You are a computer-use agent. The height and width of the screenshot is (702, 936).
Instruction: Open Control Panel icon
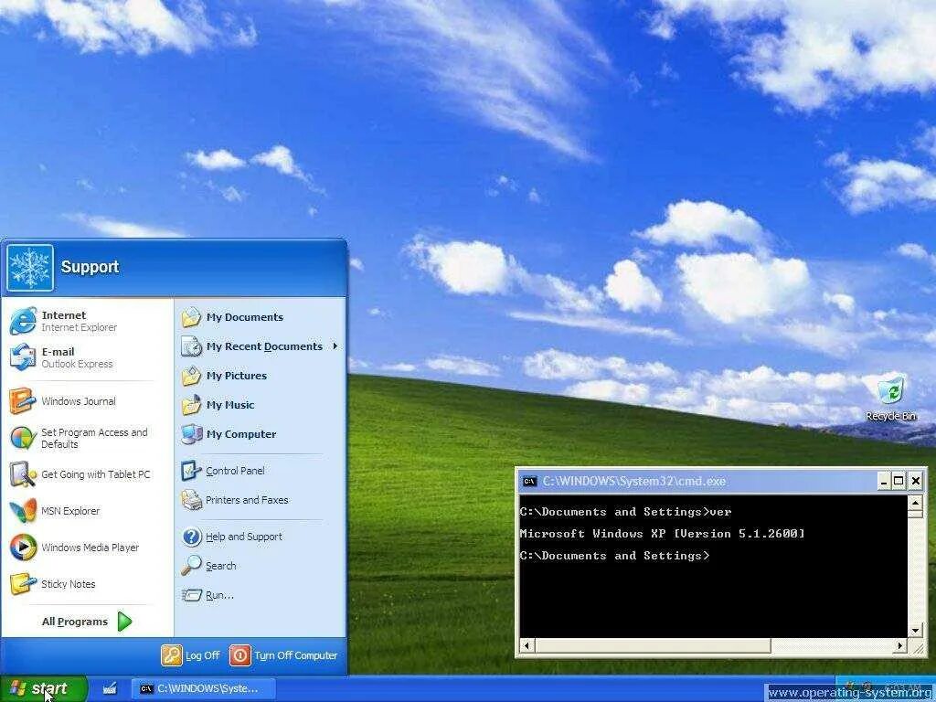(192, 471)
